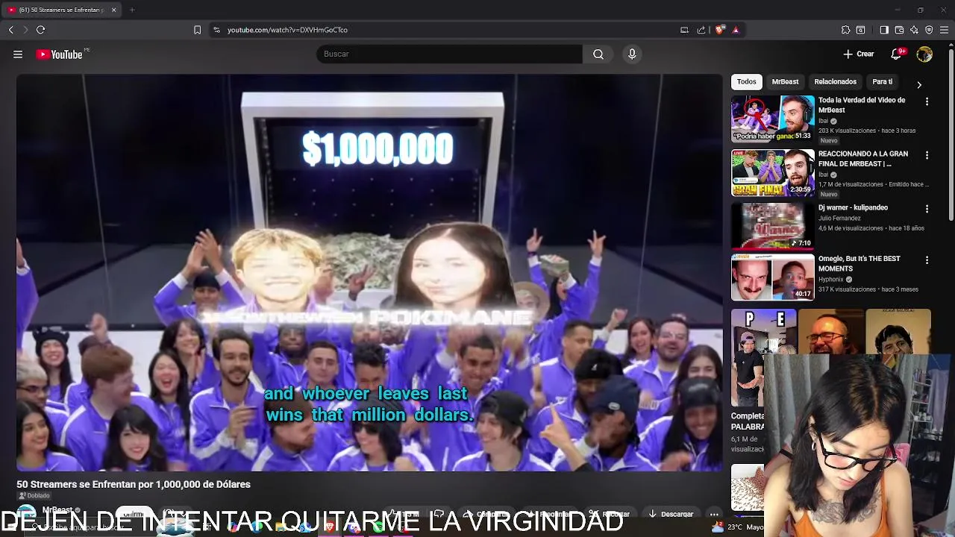Close the 50 Streamers browser tab
The height and width of the screenshot is (537, 955).
coord(113,10)
